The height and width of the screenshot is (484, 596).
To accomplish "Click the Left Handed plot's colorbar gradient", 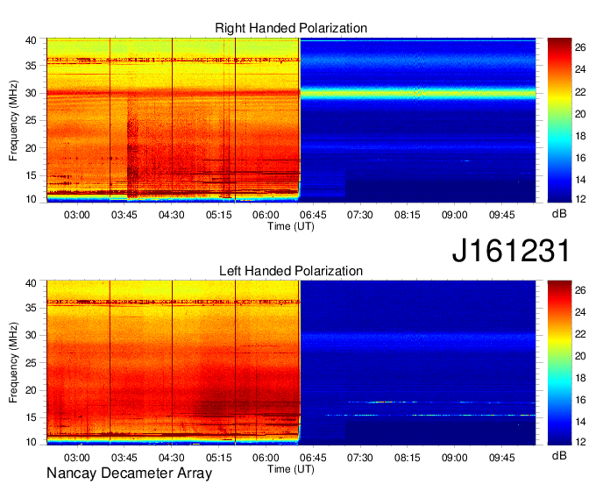I will 559,363.
